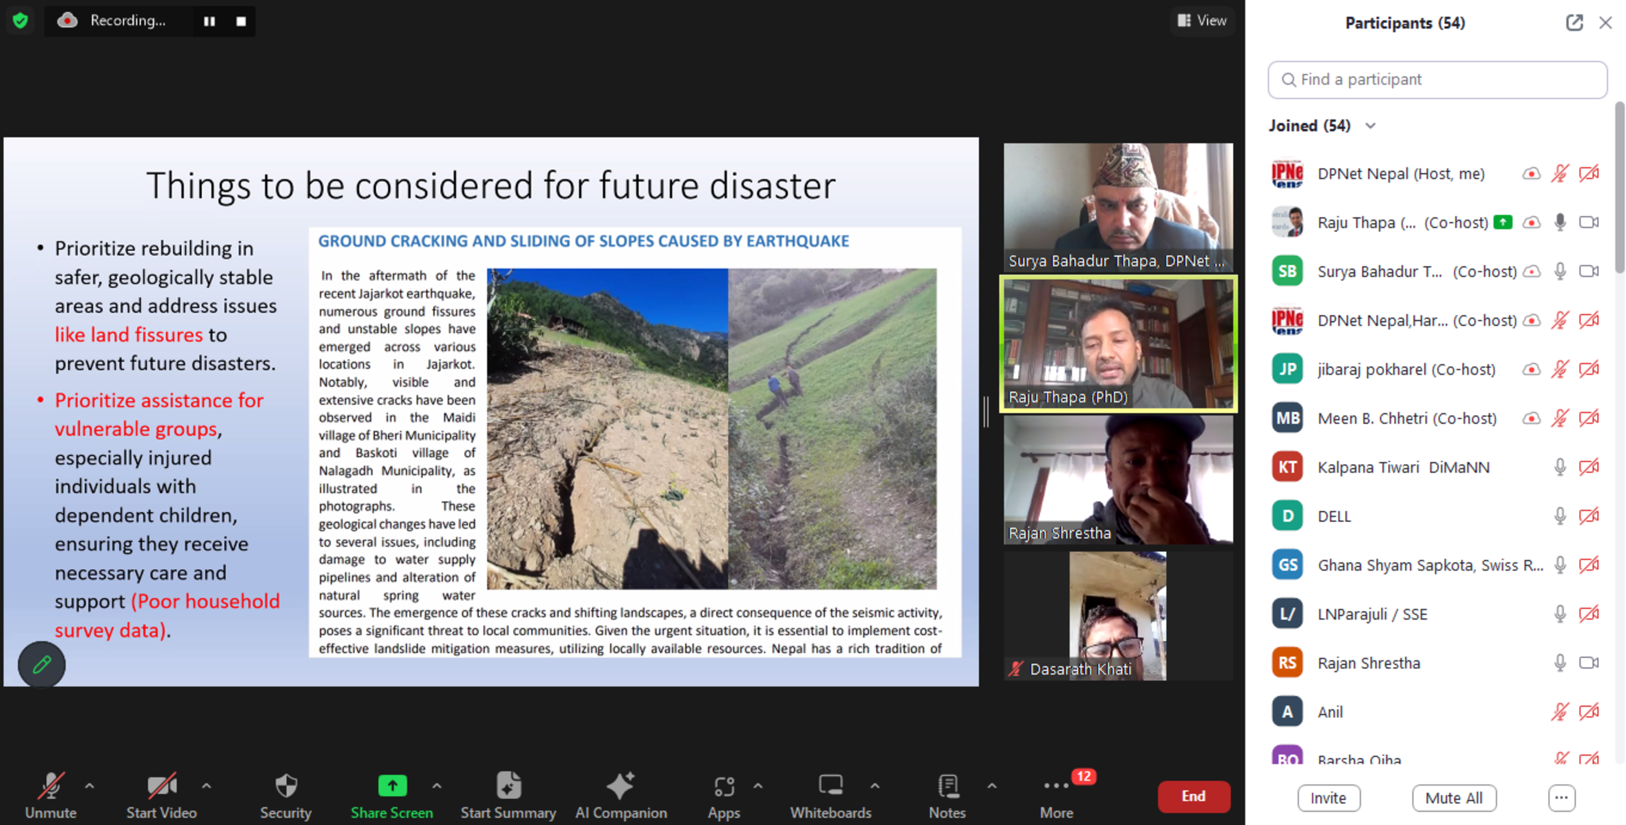Turn on camera with Start Video

coord(161,787)
